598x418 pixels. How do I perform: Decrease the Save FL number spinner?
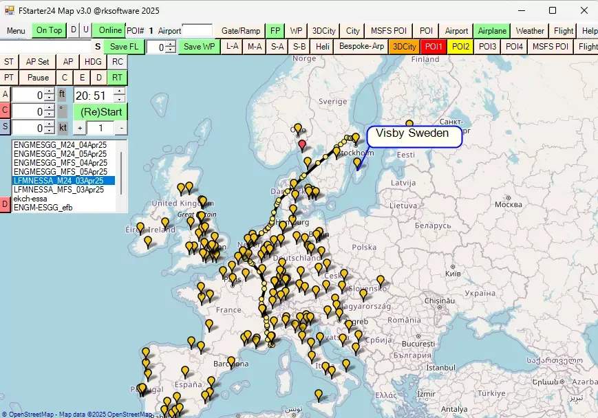171,50
